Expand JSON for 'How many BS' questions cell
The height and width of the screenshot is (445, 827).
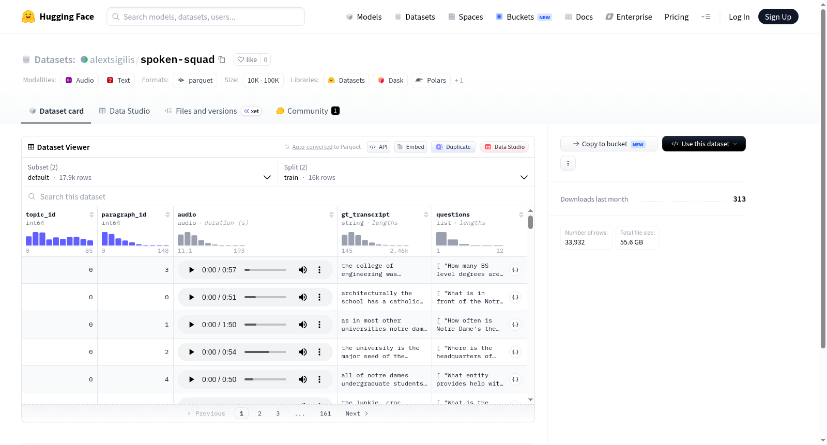pyautogui.click(x=515, y=270)
